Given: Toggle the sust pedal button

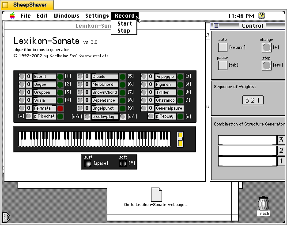Looking at the screenshot, I should (87, 163).
